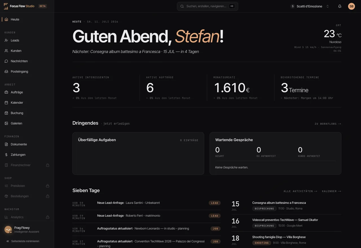The height and width of the screenshot is (248, 361).
Task: Click the Kunden people icon
Action: [6, 51]
